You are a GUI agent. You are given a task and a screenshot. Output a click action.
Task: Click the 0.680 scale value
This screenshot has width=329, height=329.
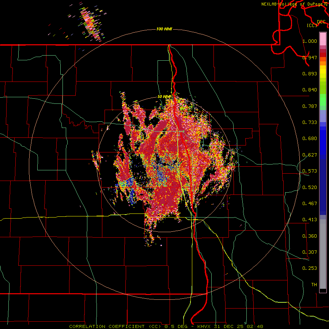point(310,139)
